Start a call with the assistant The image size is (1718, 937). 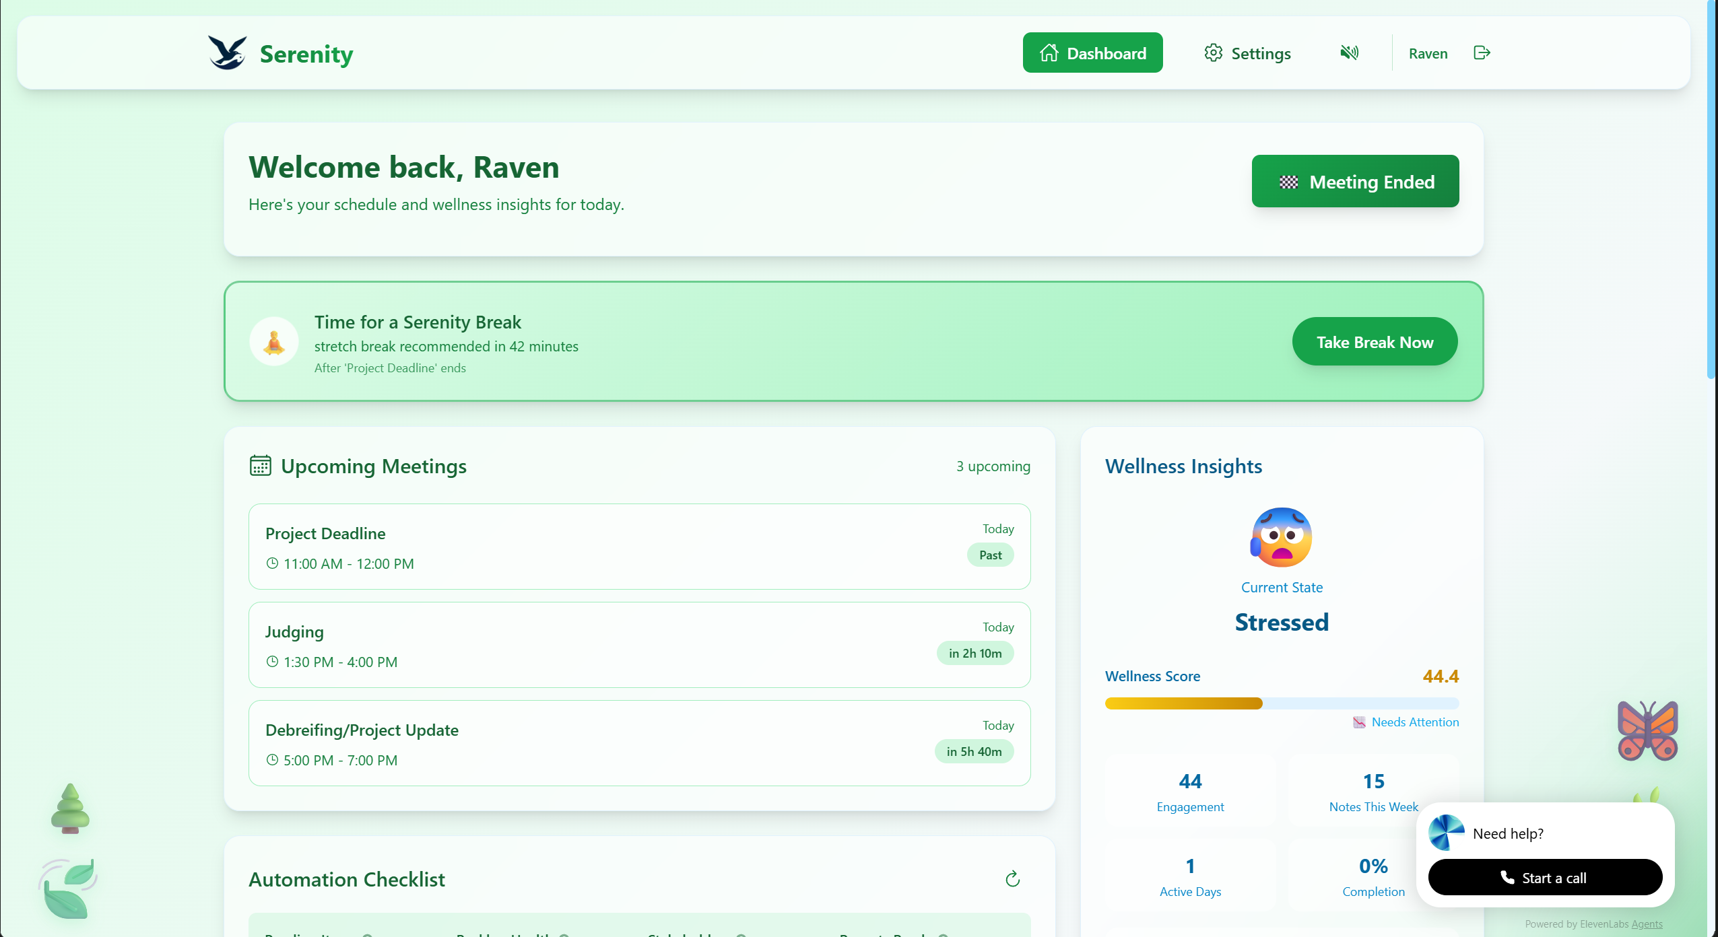click(1544, 877)
